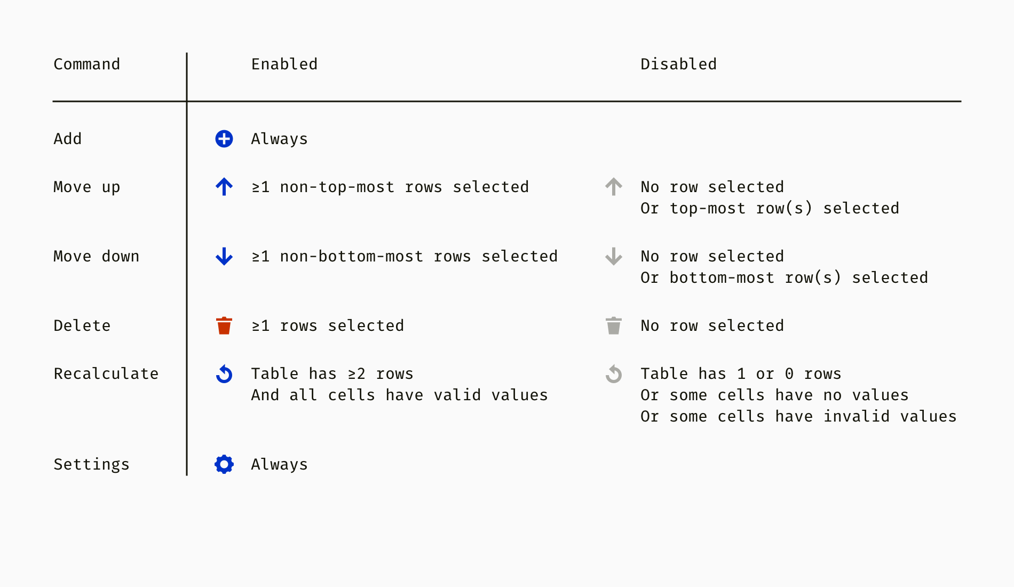This screenshot has height=587, width=1014.
Task: Click the red Delete trash icon
Action: pyautogui.click(x=224, y=326)
